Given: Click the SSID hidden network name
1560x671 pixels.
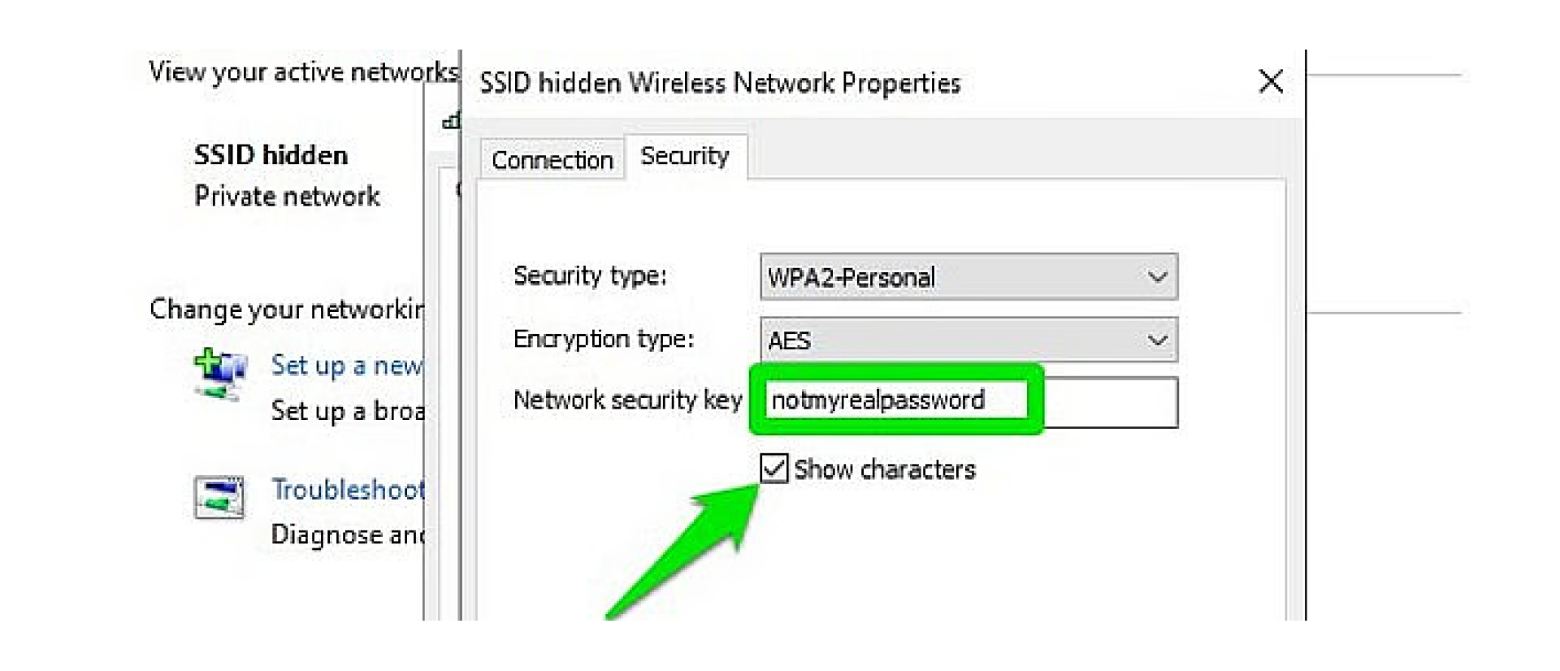Looking at the screenshot, I should point(271,155).
